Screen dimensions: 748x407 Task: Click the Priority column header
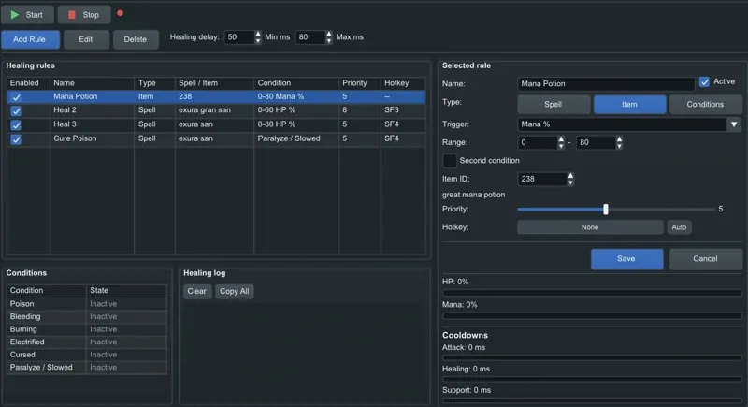point(360,83)
